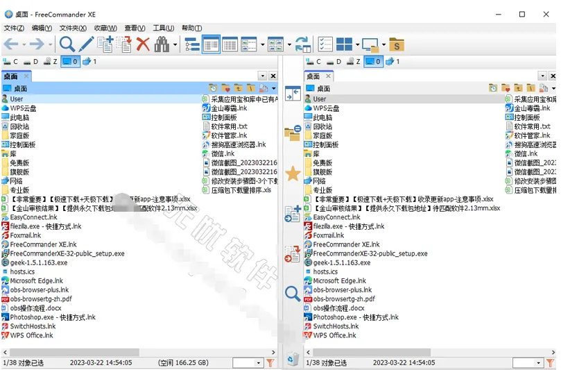Click the yellow star favorites icon

[293, 174]
